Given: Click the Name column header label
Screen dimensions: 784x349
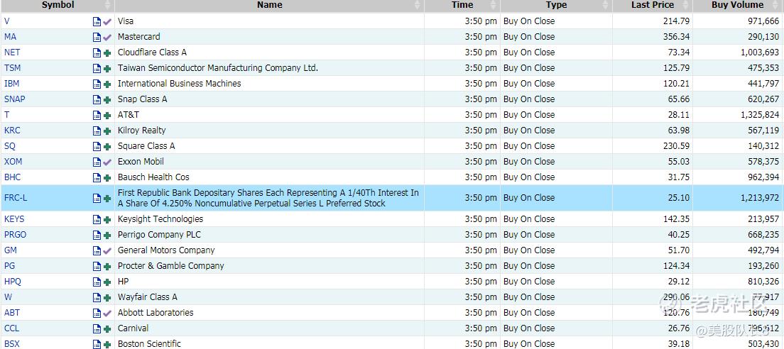Looking at the screenshot, I should (x=270, y=5).
